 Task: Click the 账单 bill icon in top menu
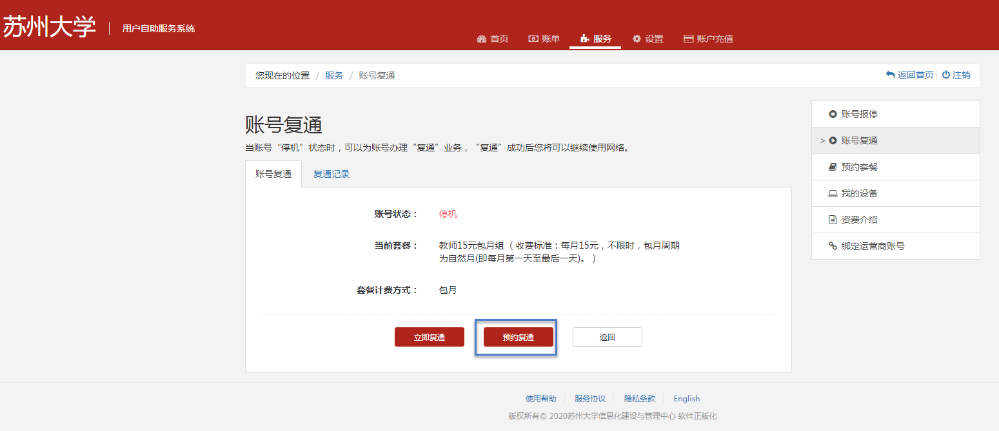coord(533,39)
